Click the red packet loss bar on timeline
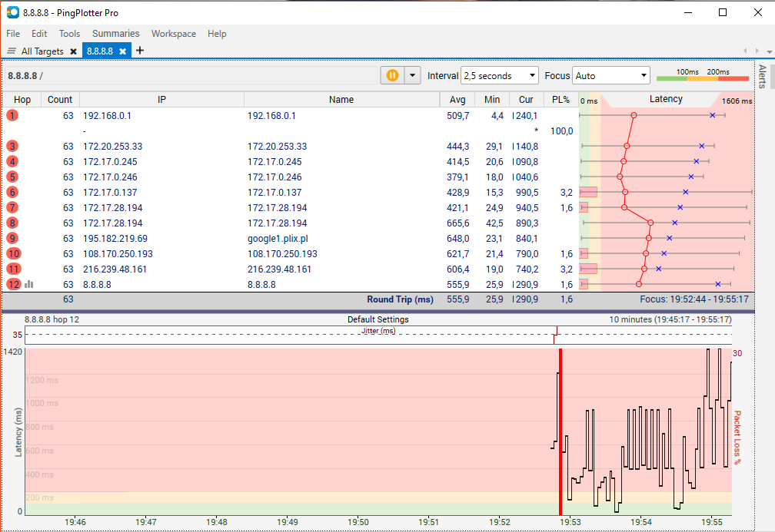The width and height of the screenshot is (775, 532). 560,431
